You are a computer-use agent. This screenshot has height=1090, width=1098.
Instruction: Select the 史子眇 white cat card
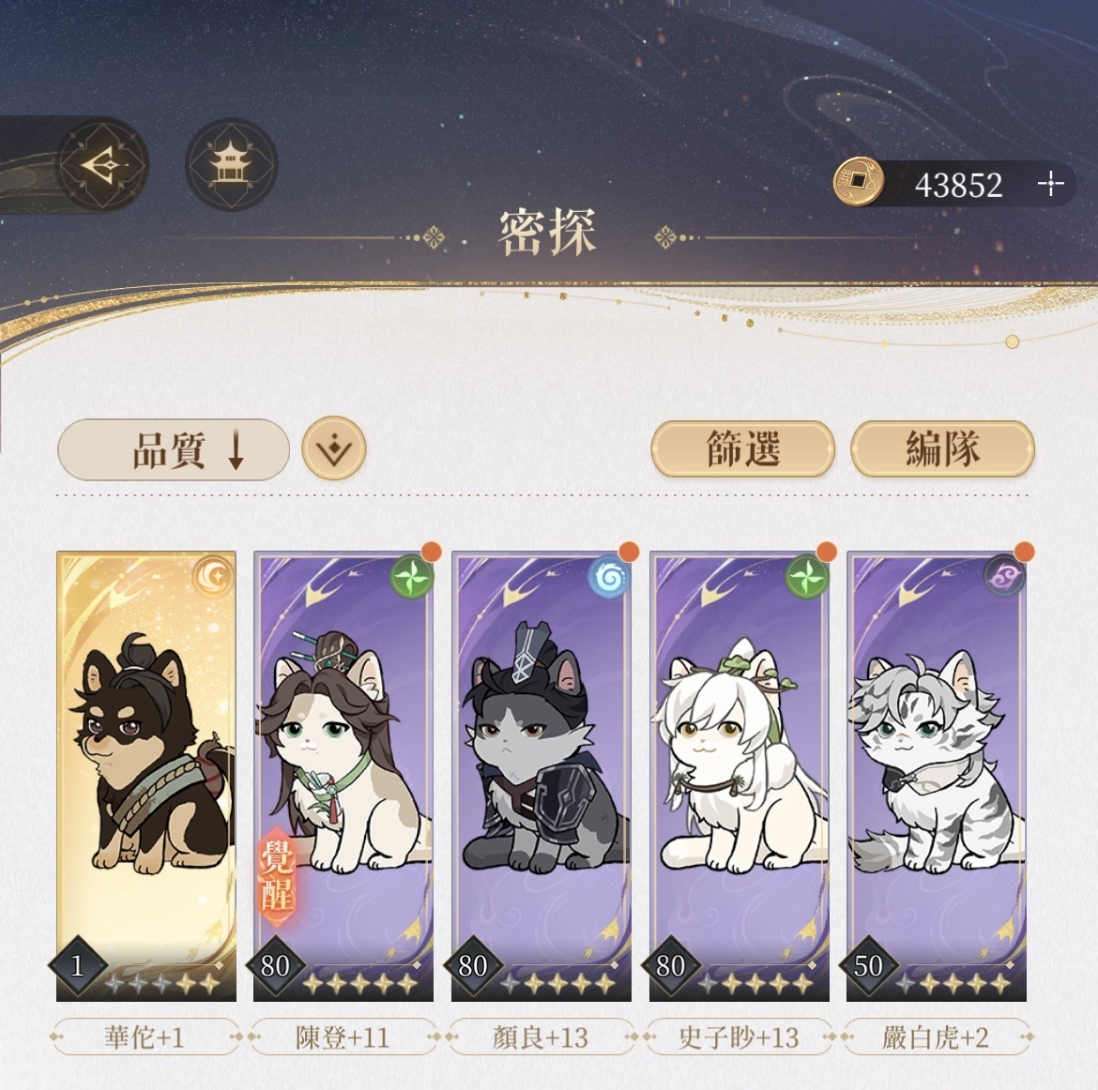coord(739,776)
